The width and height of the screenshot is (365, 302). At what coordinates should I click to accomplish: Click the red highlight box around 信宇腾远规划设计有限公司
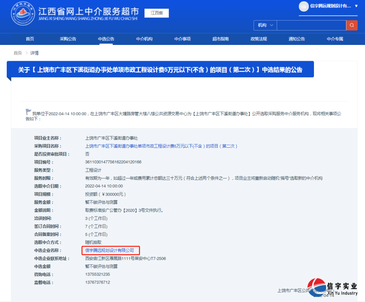[111, 250]
